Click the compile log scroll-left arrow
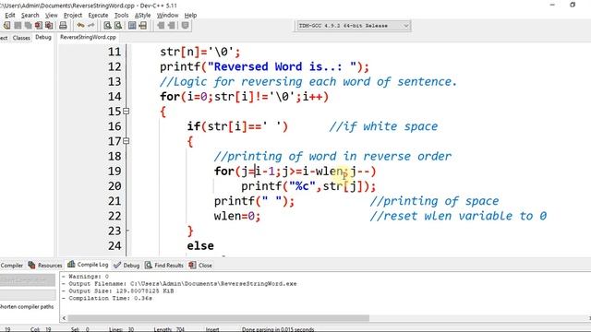591x332 pixels. click(64, 318)
